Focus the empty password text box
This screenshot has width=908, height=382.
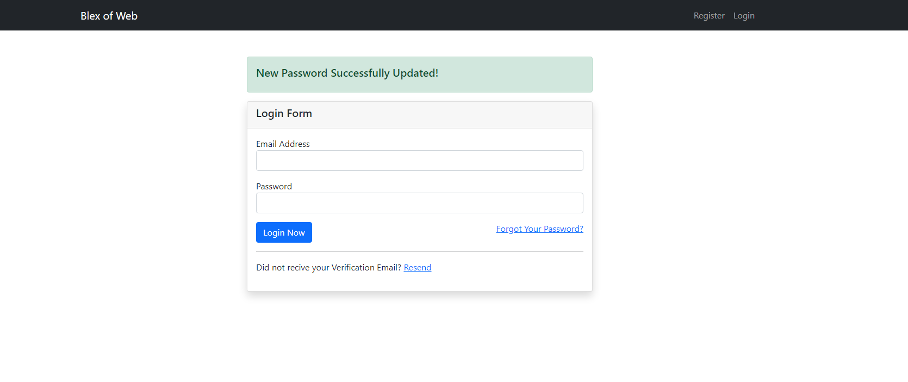419,202
